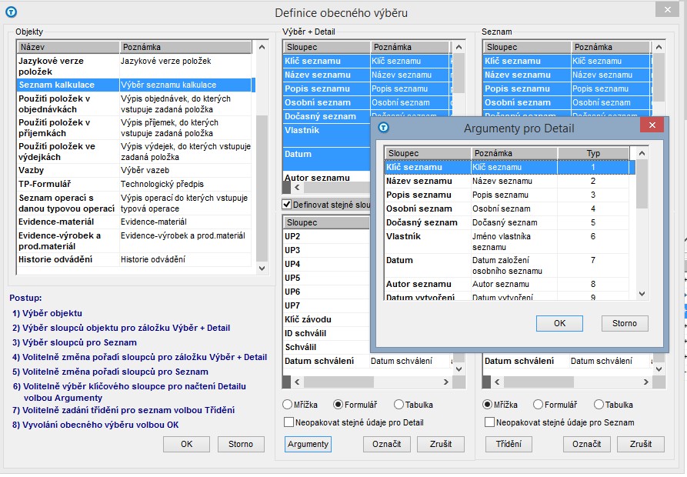687x477 pixels.
Task: Click Zrušit under the Výběr + Detail panel
Action: pos(441,444)
